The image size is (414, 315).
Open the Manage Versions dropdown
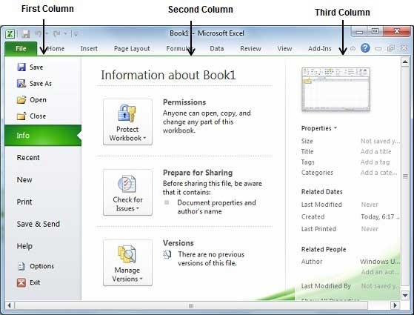(x=127, y=262)
